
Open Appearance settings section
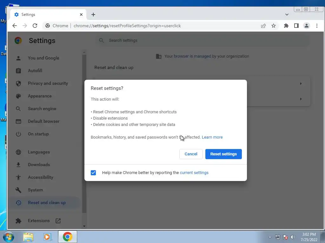pos(40,96)
